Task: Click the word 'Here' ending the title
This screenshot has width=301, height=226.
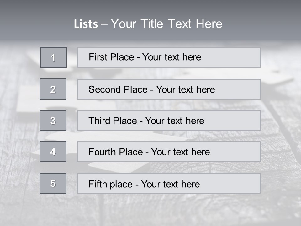Action: point(209,24)
